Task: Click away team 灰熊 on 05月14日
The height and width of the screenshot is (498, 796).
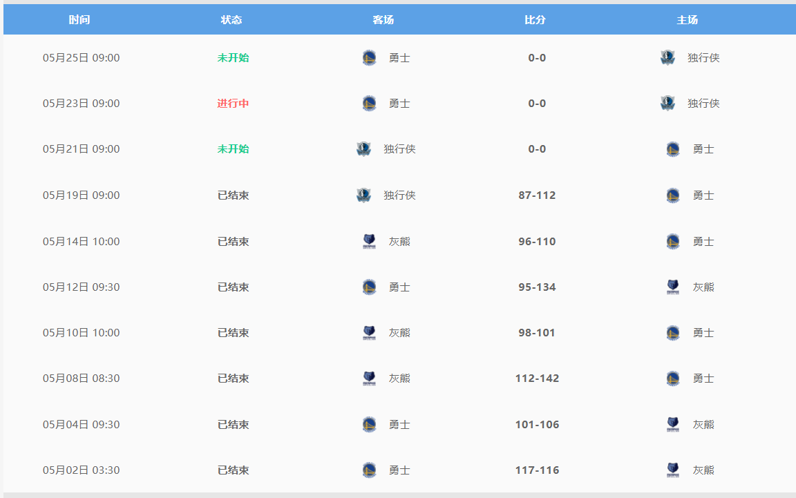Action: (x=399, y=242)
